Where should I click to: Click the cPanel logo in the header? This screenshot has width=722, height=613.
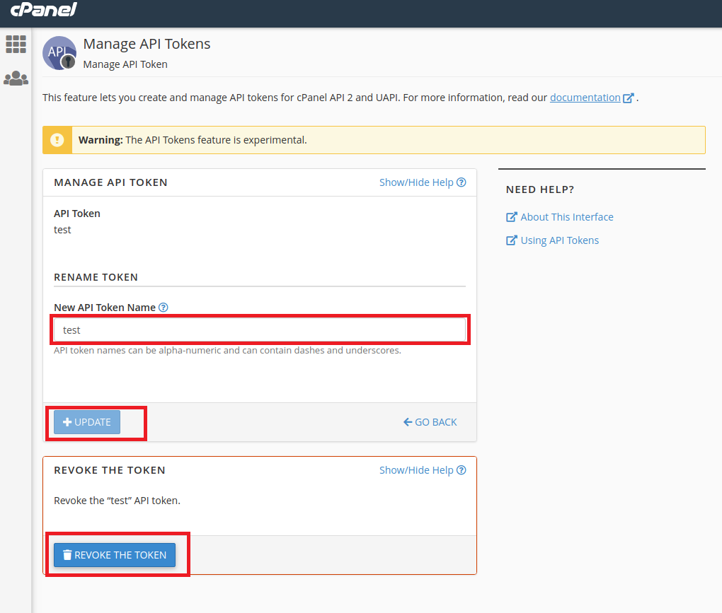(x=43, y=10)
